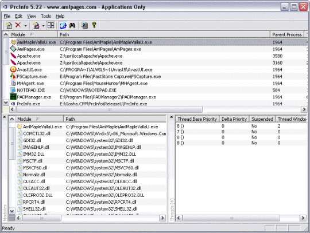The width and height of the screenshot is (310, 233).
Task: Click the yellow question mark help icon
Action: coord(94,25)
